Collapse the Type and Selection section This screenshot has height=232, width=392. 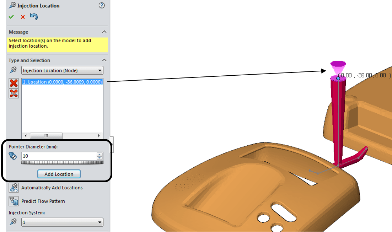pyautogui.click(x=104, y=60)
